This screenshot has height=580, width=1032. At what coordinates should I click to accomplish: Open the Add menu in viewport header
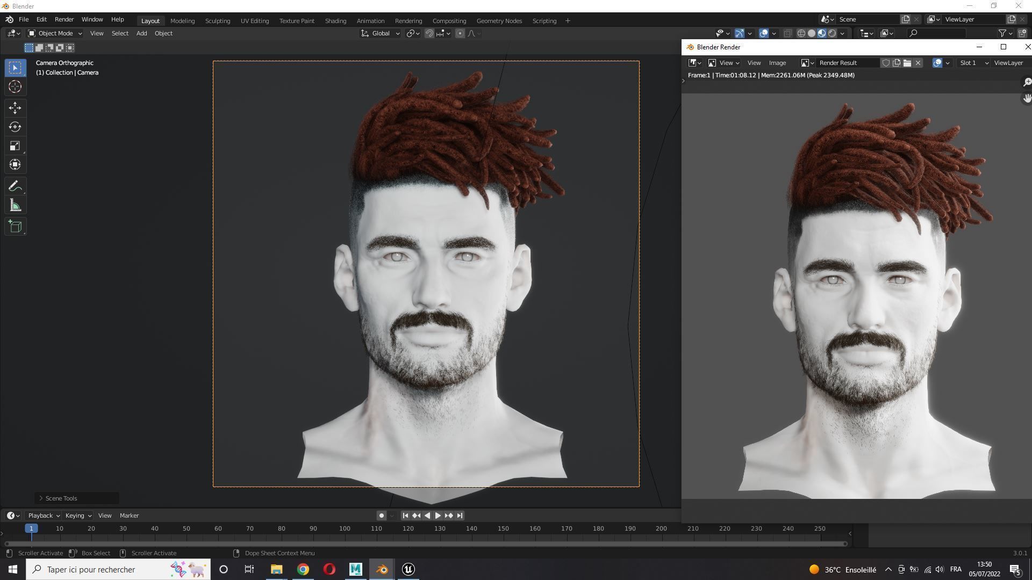tap(141, 33)
